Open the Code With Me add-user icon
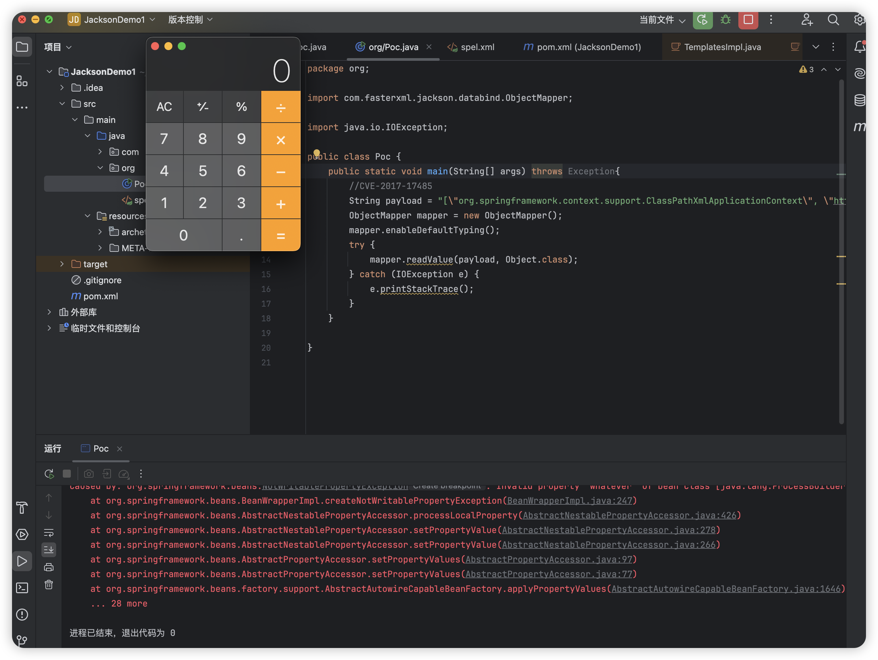 (807, 19)
